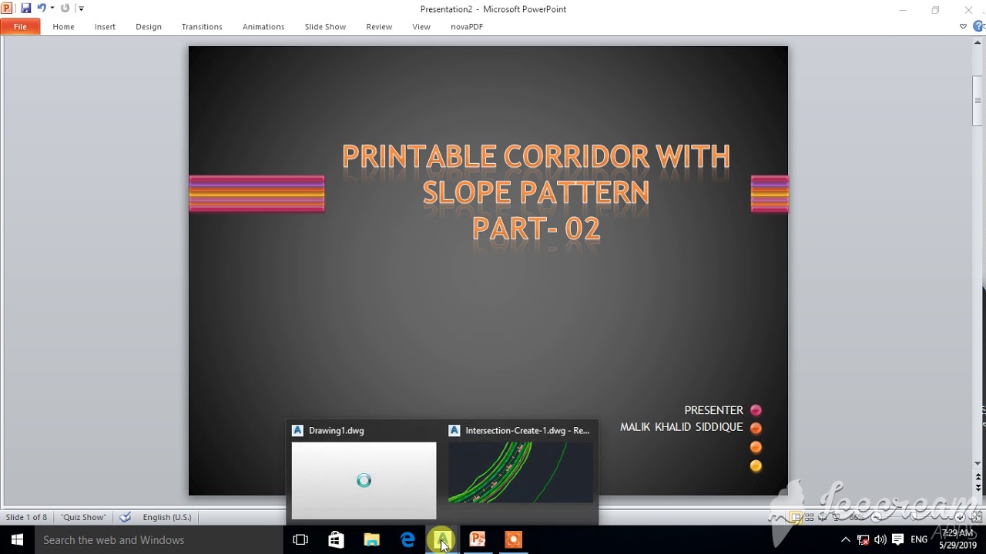This screenshot has height=554, width=986.
Task: Click the orange recorder app taskbar icon
Action: click(513, 540)
